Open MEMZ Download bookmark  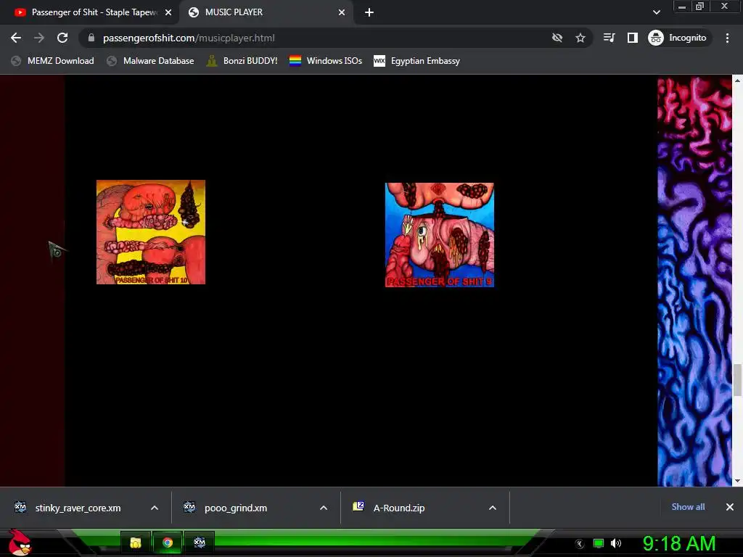pos(52,61)
